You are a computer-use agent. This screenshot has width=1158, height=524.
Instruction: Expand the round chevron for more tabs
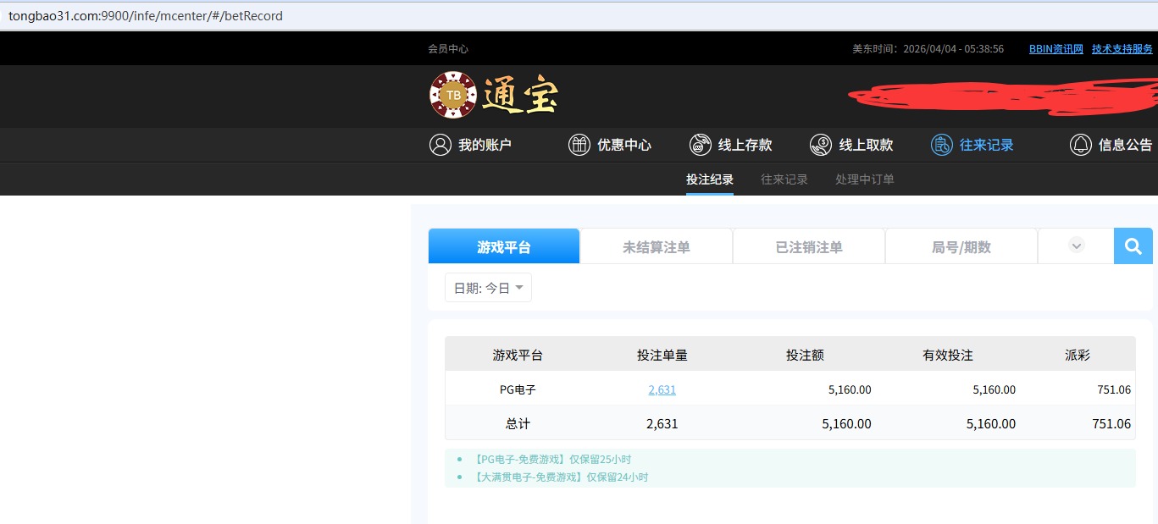pos(1077,245)
